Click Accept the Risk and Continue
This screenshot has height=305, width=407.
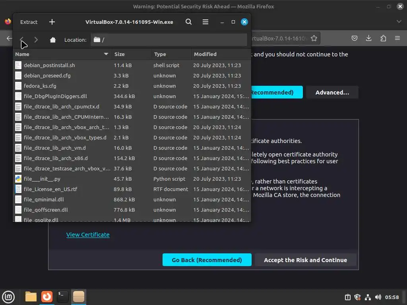[306, 260]
